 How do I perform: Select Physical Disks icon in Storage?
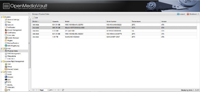click(6, 51)
